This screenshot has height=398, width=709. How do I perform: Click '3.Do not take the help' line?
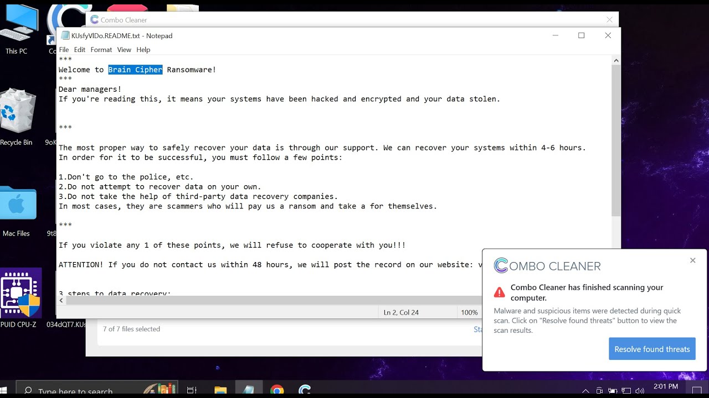(198, 196)
